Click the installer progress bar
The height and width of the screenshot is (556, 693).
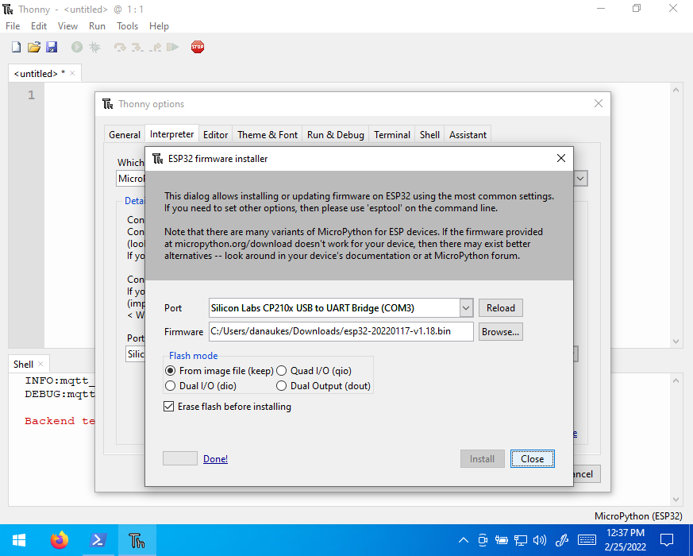[180, 458]
